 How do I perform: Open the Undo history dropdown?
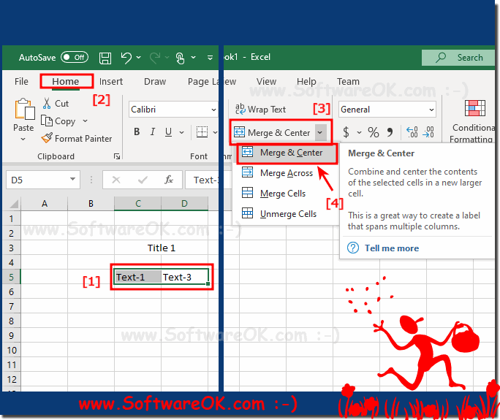(139, 58)
